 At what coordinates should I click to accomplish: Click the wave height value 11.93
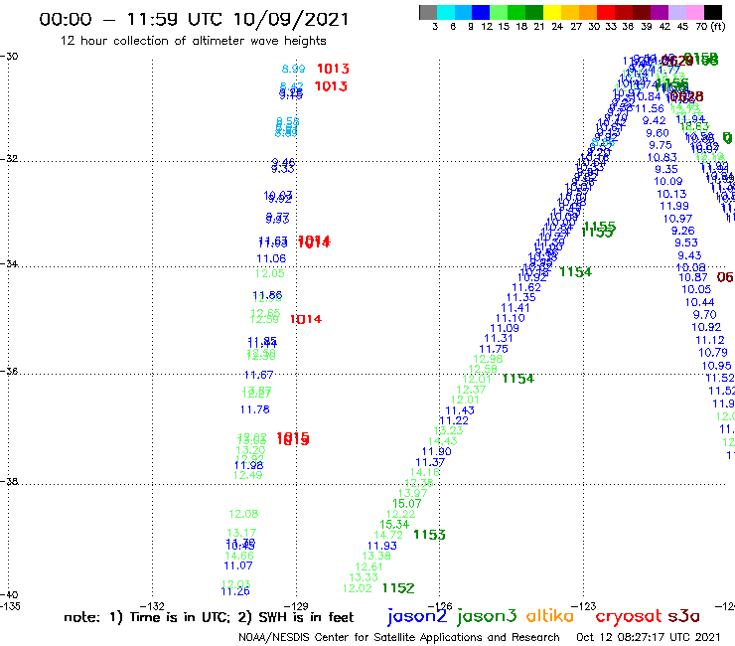pos(382,546)
